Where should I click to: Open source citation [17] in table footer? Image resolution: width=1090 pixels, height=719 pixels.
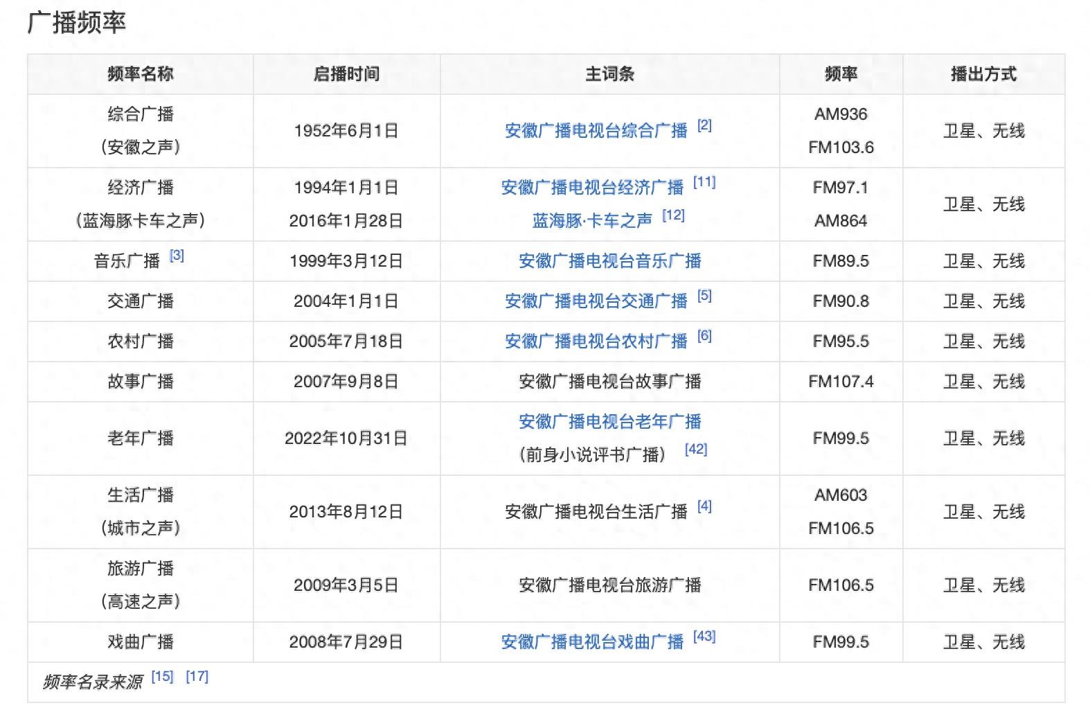click(197, 677)
